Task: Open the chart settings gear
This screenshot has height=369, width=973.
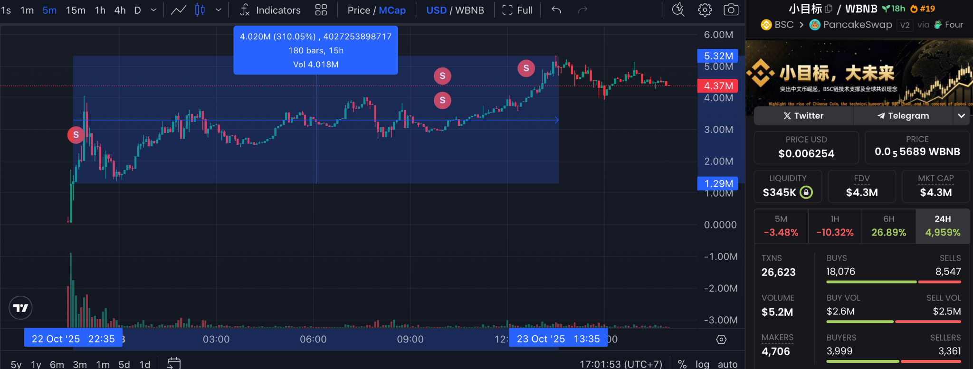Action: (705, 10)
